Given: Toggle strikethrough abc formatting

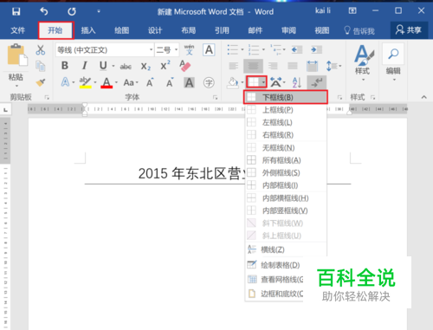Looking at the screenshot, I should click(x=126, y=67).
